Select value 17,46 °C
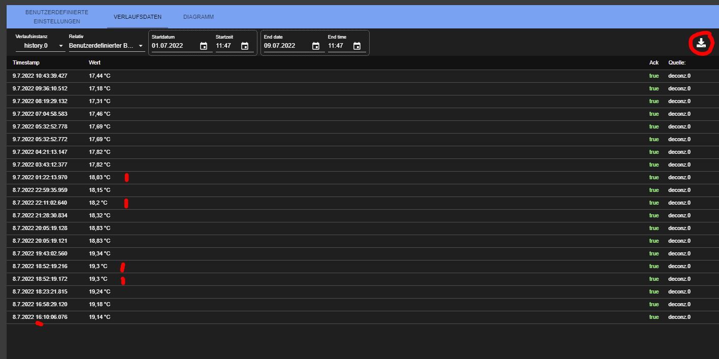 (x=100, y=114)
